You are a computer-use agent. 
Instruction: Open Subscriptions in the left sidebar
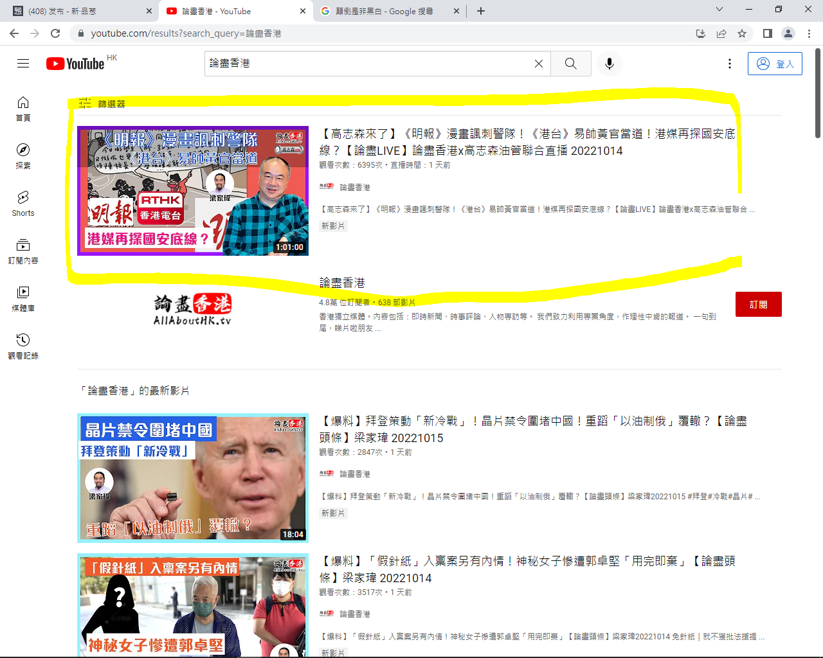pyautogui.click(x=23, y=251)
